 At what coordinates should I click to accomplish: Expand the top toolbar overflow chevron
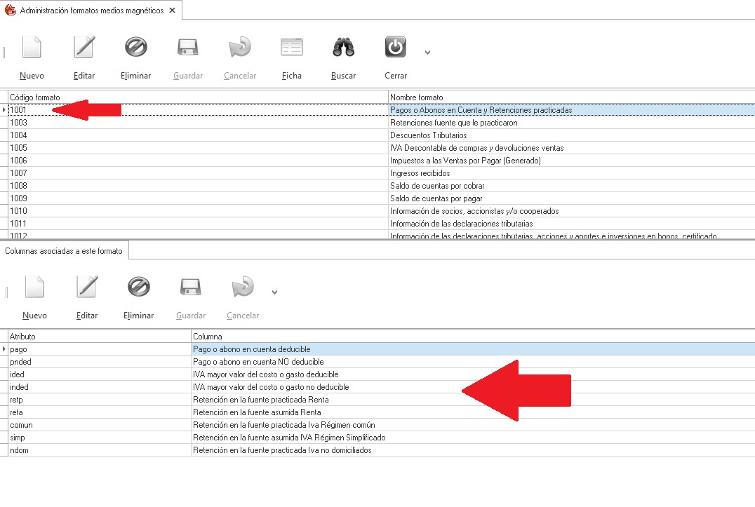pyautogui.click(x=427, y=53)
